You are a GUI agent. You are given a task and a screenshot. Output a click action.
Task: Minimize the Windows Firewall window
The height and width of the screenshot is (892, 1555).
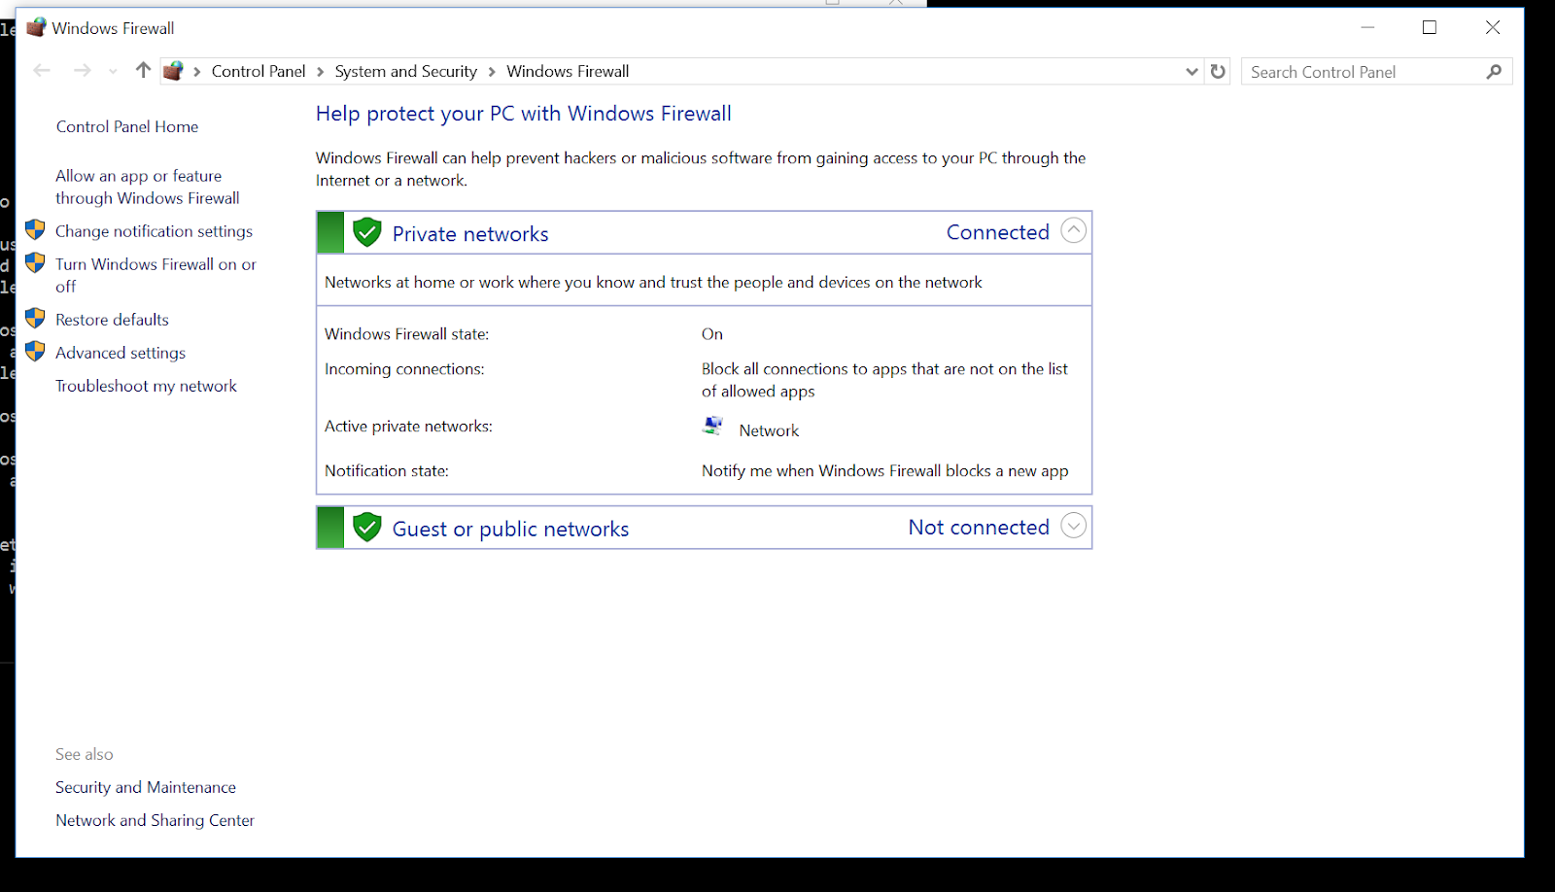coord(1367,27)
